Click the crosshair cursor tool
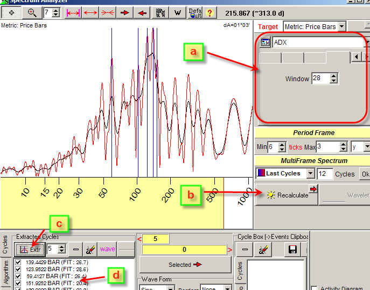 [12, 12]
